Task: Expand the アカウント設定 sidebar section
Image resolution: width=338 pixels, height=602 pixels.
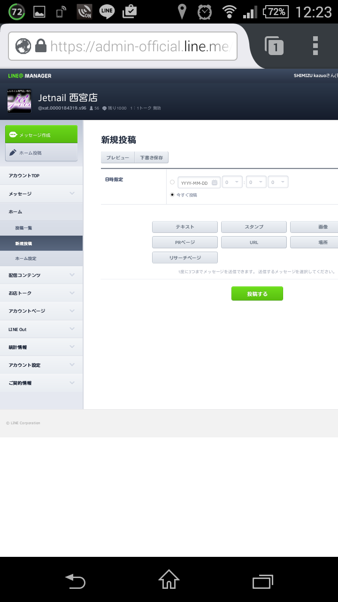Action: [41, 365]
